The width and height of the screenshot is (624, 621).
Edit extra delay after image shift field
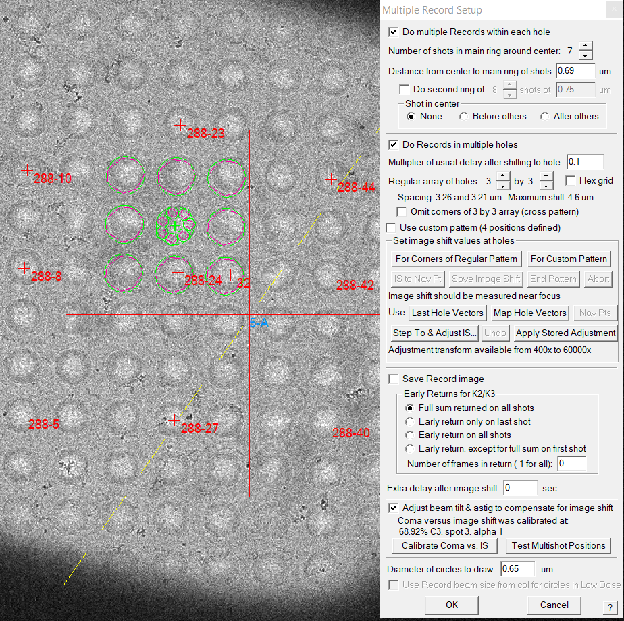click(x=520, y=488)
